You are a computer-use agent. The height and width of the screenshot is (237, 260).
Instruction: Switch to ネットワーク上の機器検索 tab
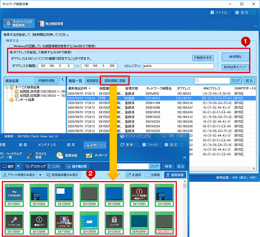(x=19, y=23)
